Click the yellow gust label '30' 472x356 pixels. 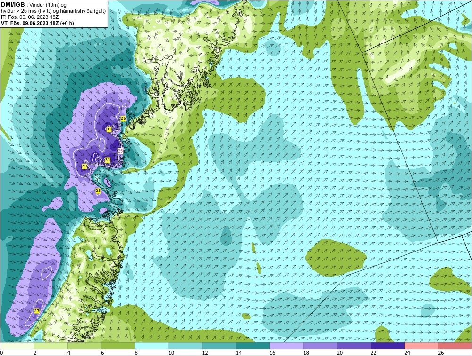pyautogui.click(x=84, y=166)
